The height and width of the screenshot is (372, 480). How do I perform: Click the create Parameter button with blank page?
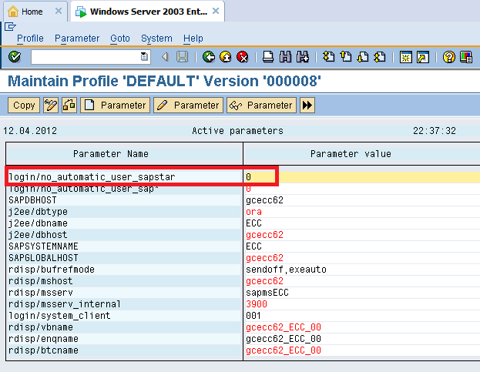[x=115, y=106]
